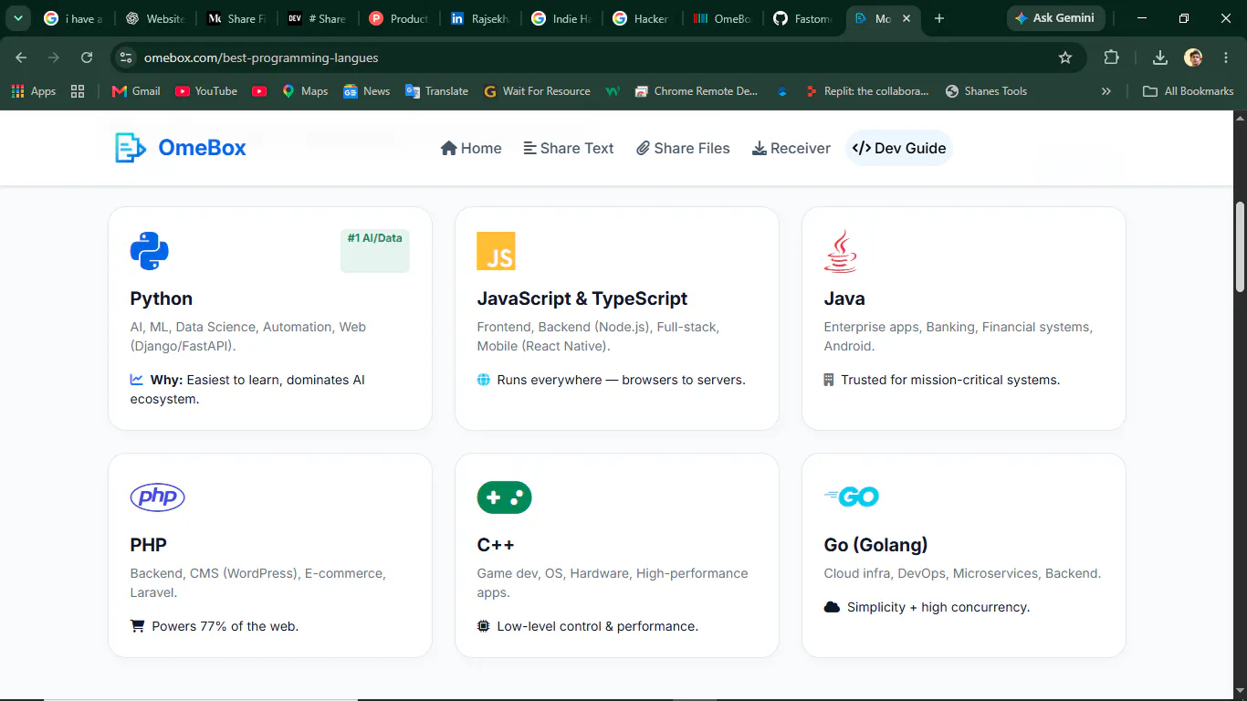The width and height of the screenshot is (1247, 701).
Task: Open the Maps bookmark
Action: tap(305, 91)
